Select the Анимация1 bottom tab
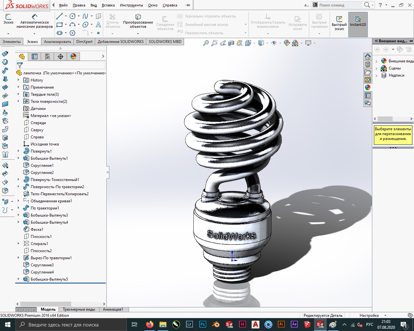This screenshot has height=331, width=414. 113,309
